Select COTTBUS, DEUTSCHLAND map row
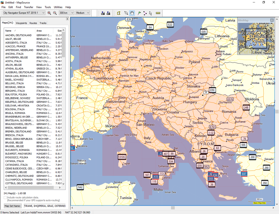The image size is (279, 214). coord(33,184)
